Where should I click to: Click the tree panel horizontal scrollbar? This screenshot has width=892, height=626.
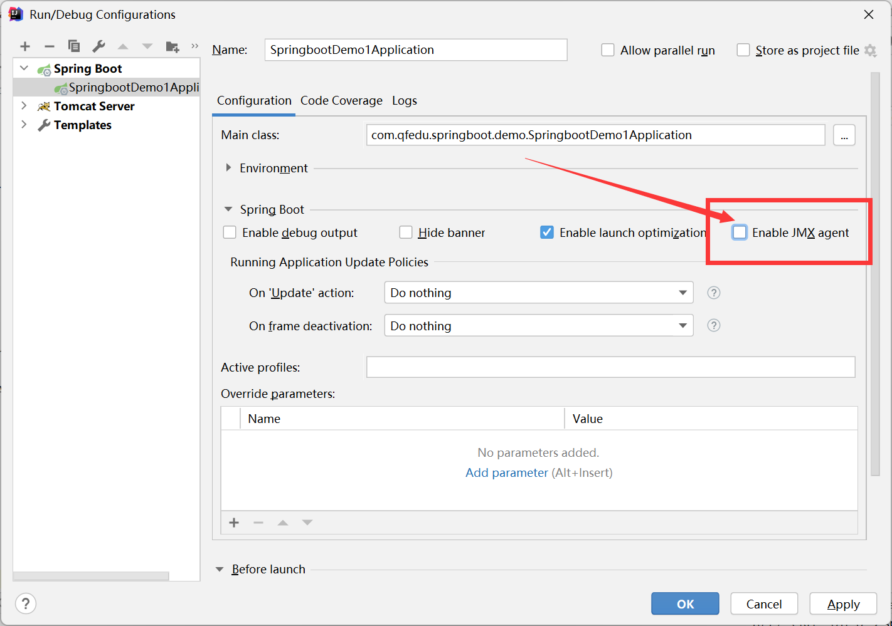(x=91, y=576)
